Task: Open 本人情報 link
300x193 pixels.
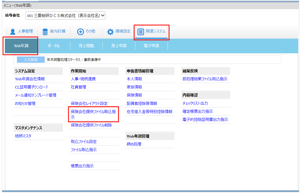Action: (134, 79)
